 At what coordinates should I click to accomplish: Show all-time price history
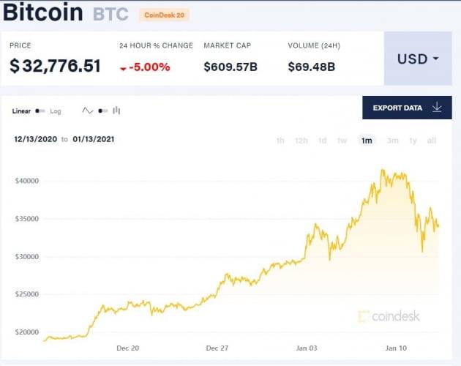tap(432, 141)
